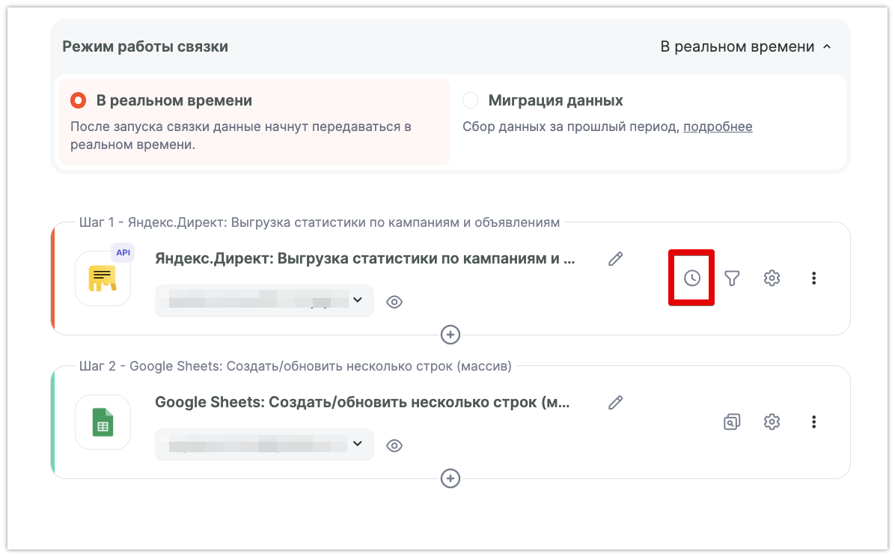Follow the "подробнее" link
Image resolution: width=895 pixels, height=557 pixels.
pos(718,127)
